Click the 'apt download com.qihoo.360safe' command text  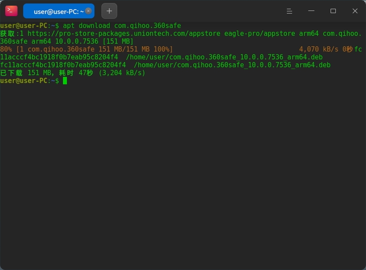point(122,26)
